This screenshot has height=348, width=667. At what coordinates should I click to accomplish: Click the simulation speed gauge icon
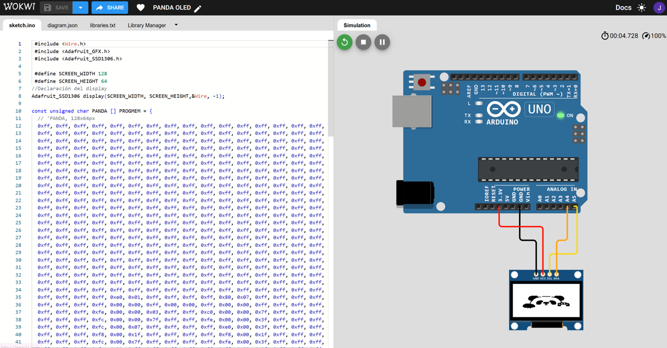click(x=646, y=36)
